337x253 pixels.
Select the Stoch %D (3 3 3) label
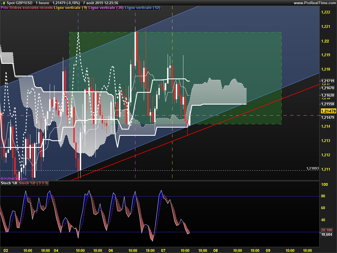point(34,183)
